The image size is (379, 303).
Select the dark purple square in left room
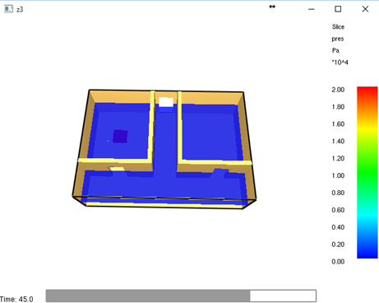[120, 137]
